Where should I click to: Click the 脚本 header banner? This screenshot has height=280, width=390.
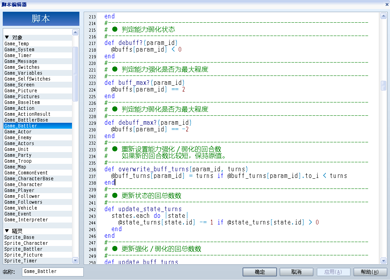click(41, 19)
